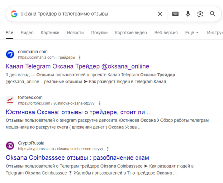Select the Все tab
Image resolution: width=223 pixels, height=183 pixels.
(x=9, y=33)
